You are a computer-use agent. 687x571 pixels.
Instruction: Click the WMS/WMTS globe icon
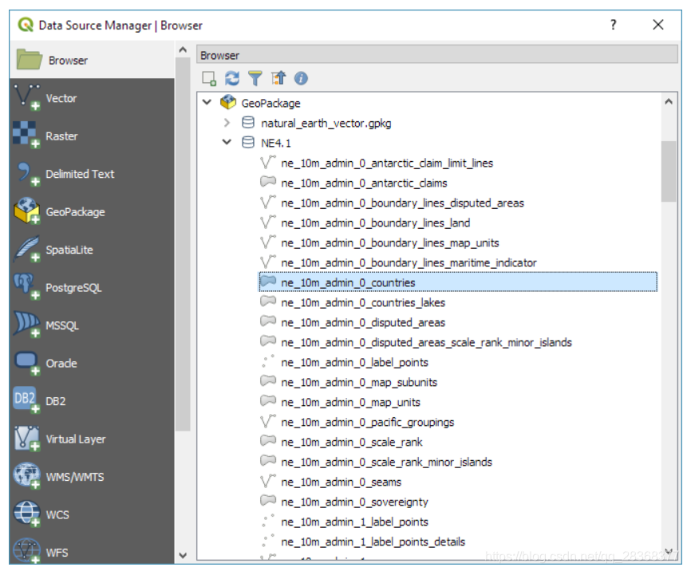26,476
